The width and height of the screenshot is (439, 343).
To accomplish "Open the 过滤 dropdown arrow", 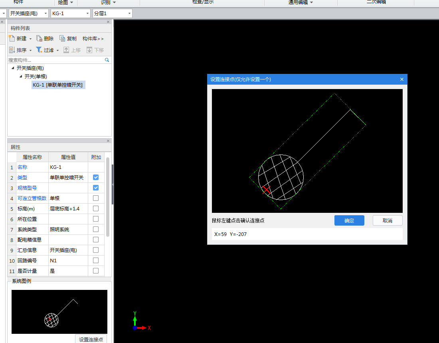I will [x=58, y=50].
